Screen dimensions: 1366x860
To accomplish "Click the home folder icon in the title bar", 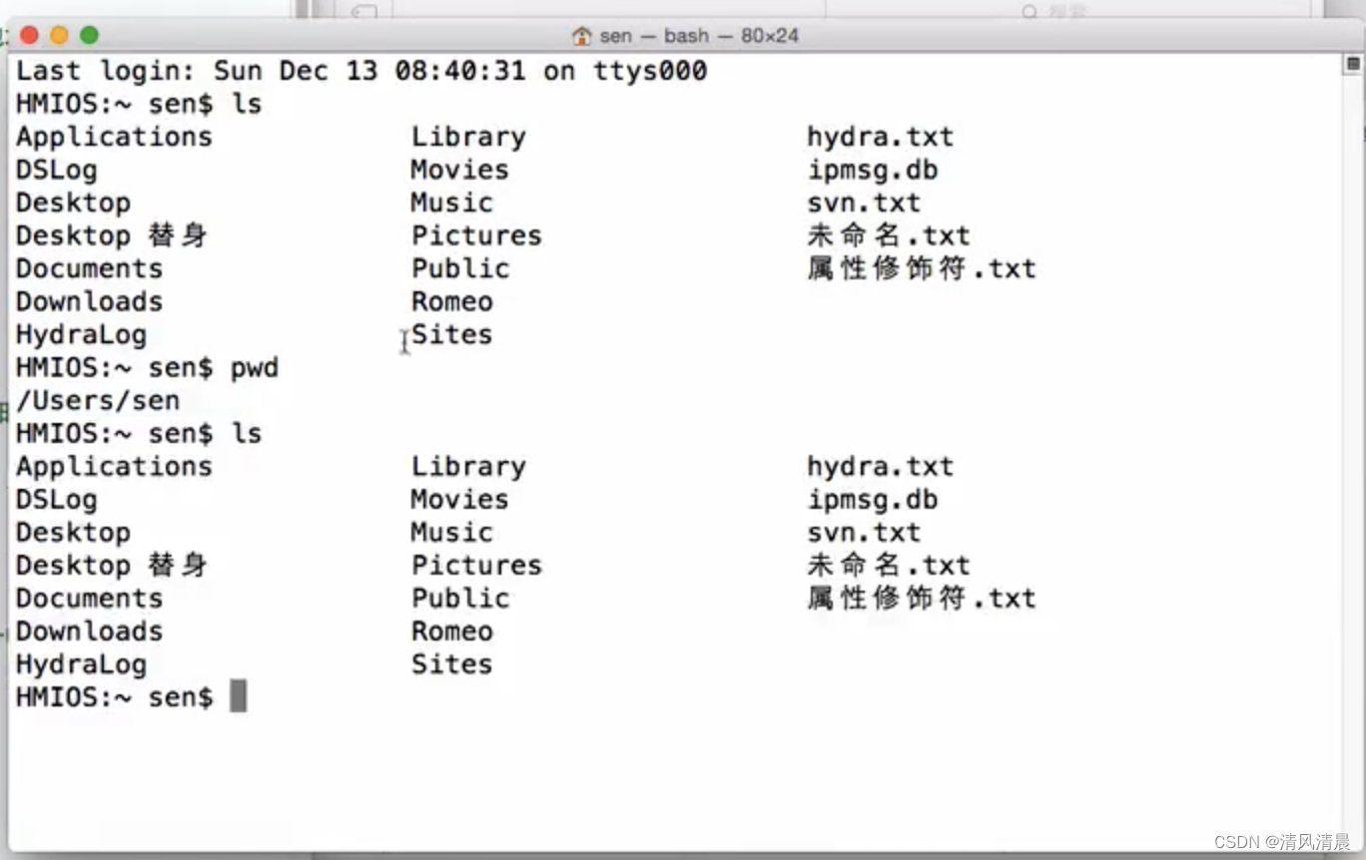I will point(582,36).
